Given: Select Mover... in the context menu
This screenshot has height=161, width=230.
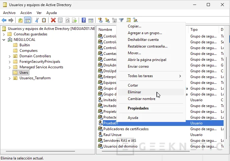Looking at the screenshot, I should 151,53.
